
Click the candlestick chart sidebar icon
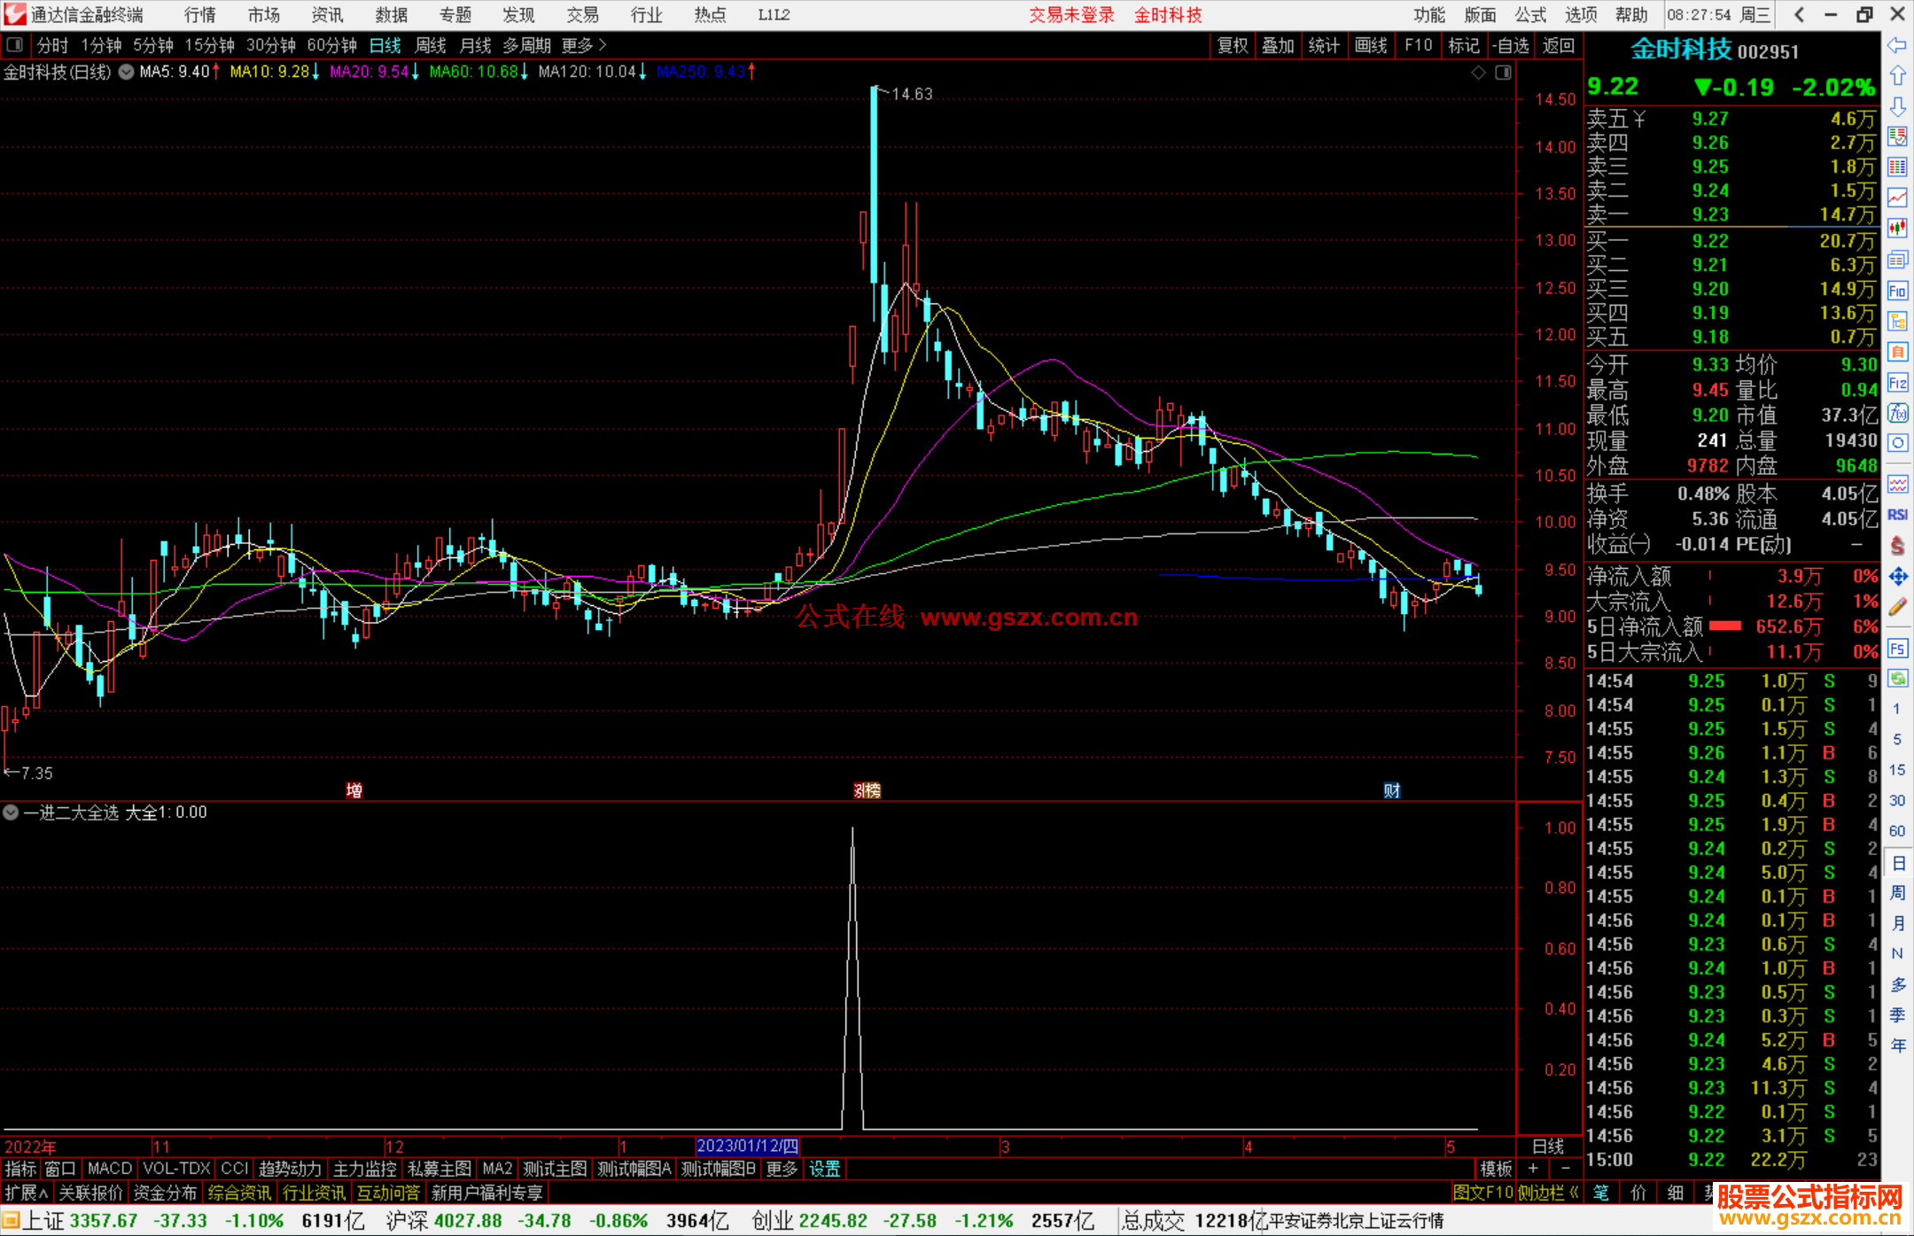click(1897, 229)
